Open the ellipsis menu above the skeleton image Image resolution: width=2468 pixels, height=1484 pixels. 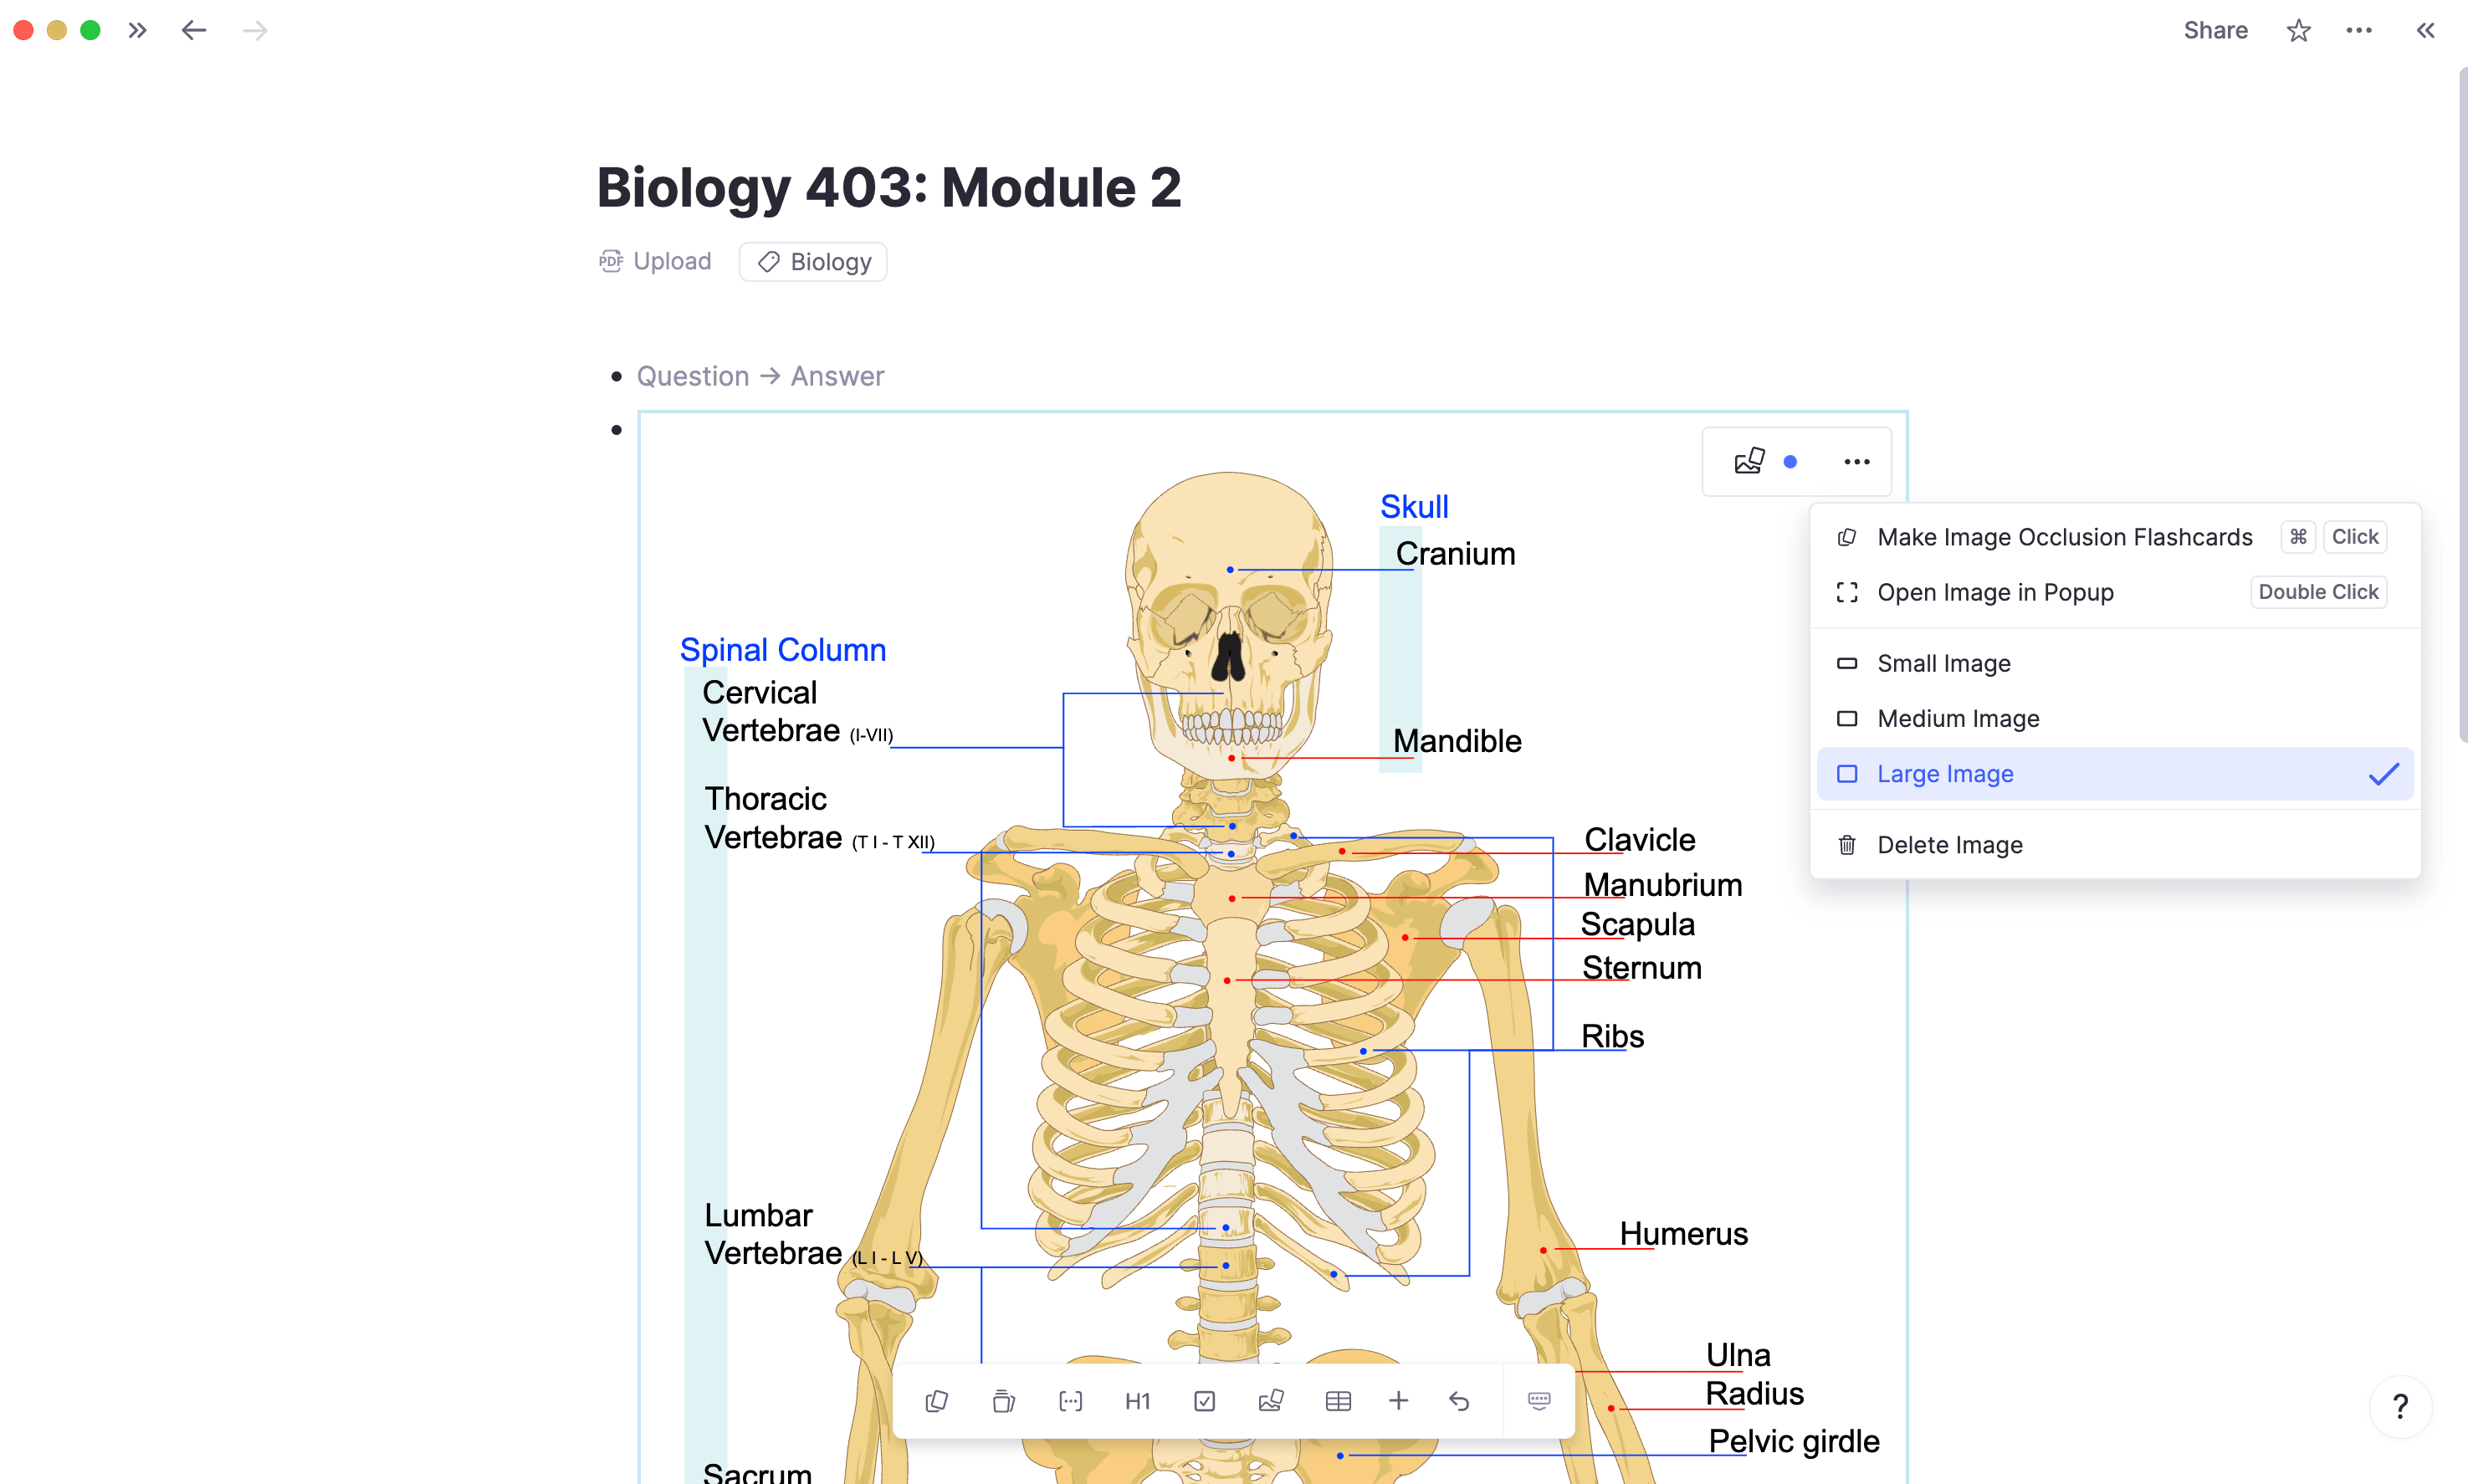(x=1856, y=461)
